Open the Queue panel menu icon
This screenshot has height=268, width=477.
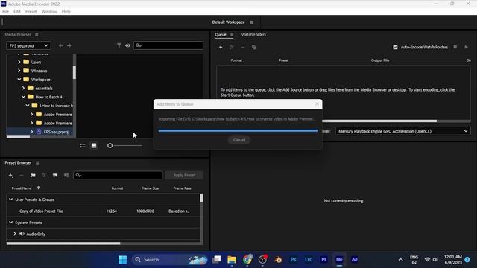[232, 35]
